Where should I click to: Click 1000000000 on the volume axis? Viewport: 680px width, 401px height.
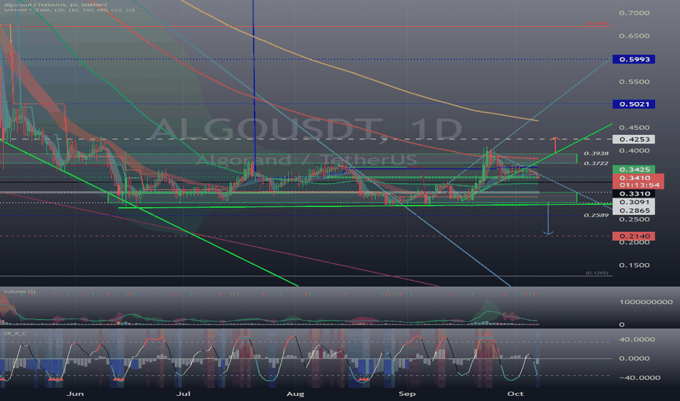pos(646,302)
